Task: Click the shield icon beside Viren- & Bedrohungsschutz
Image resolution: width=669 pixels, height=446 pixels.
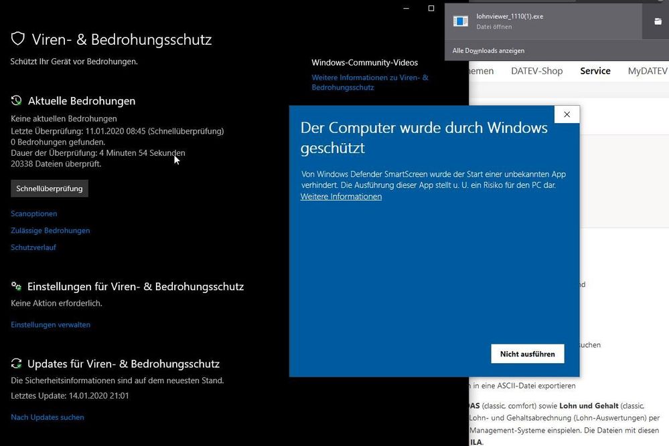Action: point(18,39)
